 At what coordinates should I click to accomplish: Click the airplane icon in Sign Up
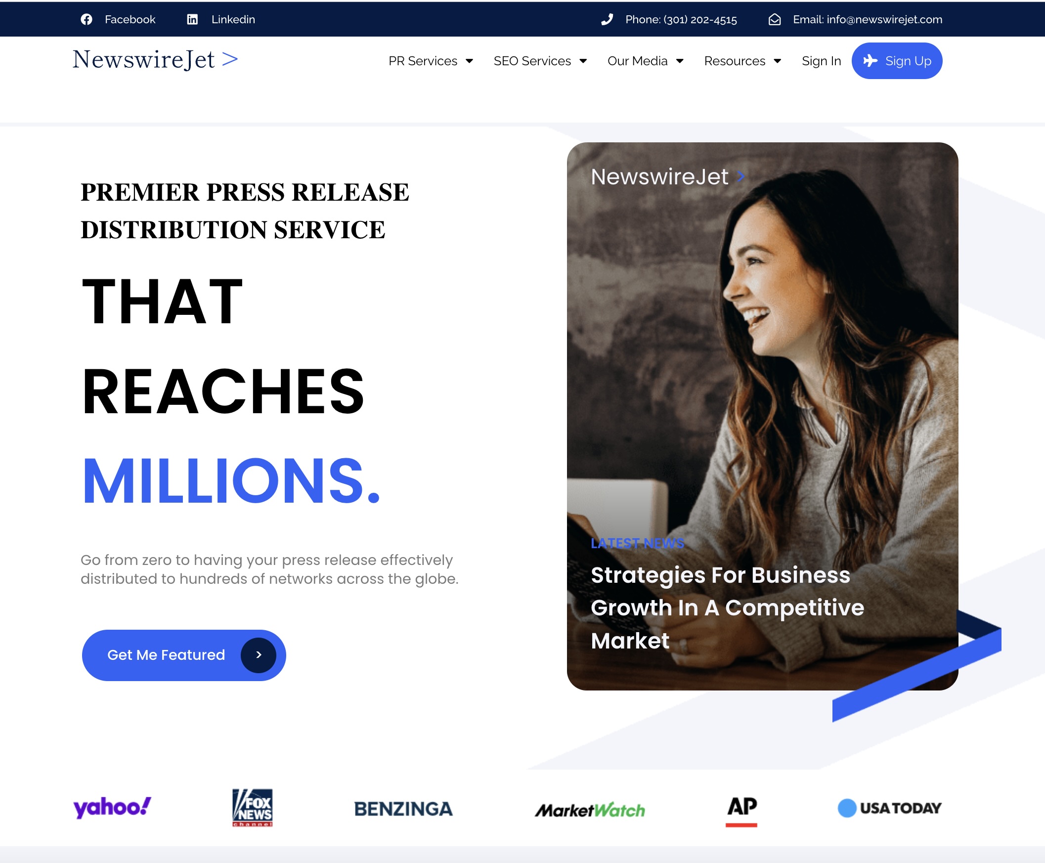pos(870,61)
